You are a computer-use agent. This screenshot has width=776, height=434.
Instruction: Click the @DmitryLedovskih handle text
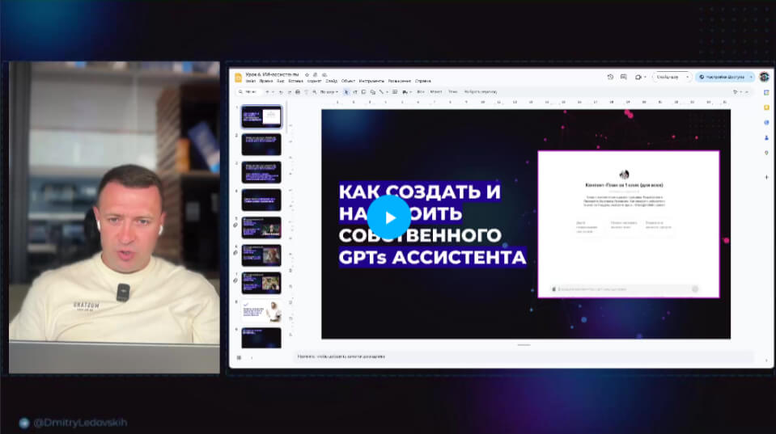pos(80,423)
